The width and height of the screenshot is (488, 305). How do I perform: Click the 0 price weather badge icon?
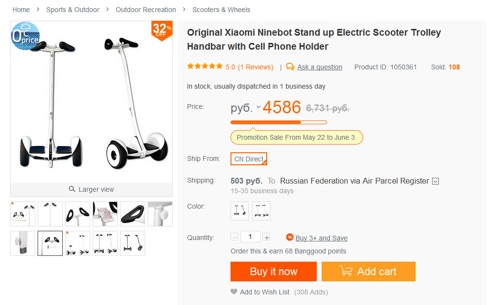(x=25, y=36)
